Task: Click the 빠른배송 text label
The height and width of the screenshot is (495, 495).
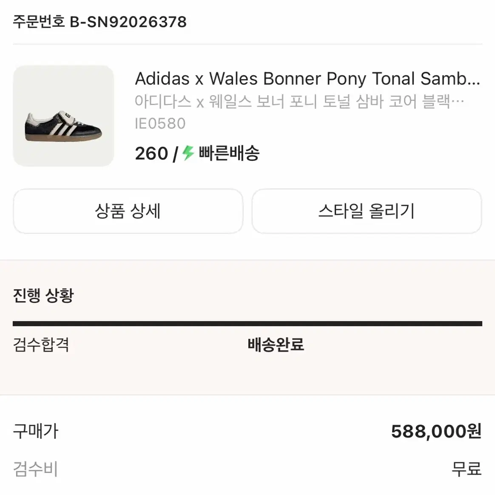Action: 228,154
